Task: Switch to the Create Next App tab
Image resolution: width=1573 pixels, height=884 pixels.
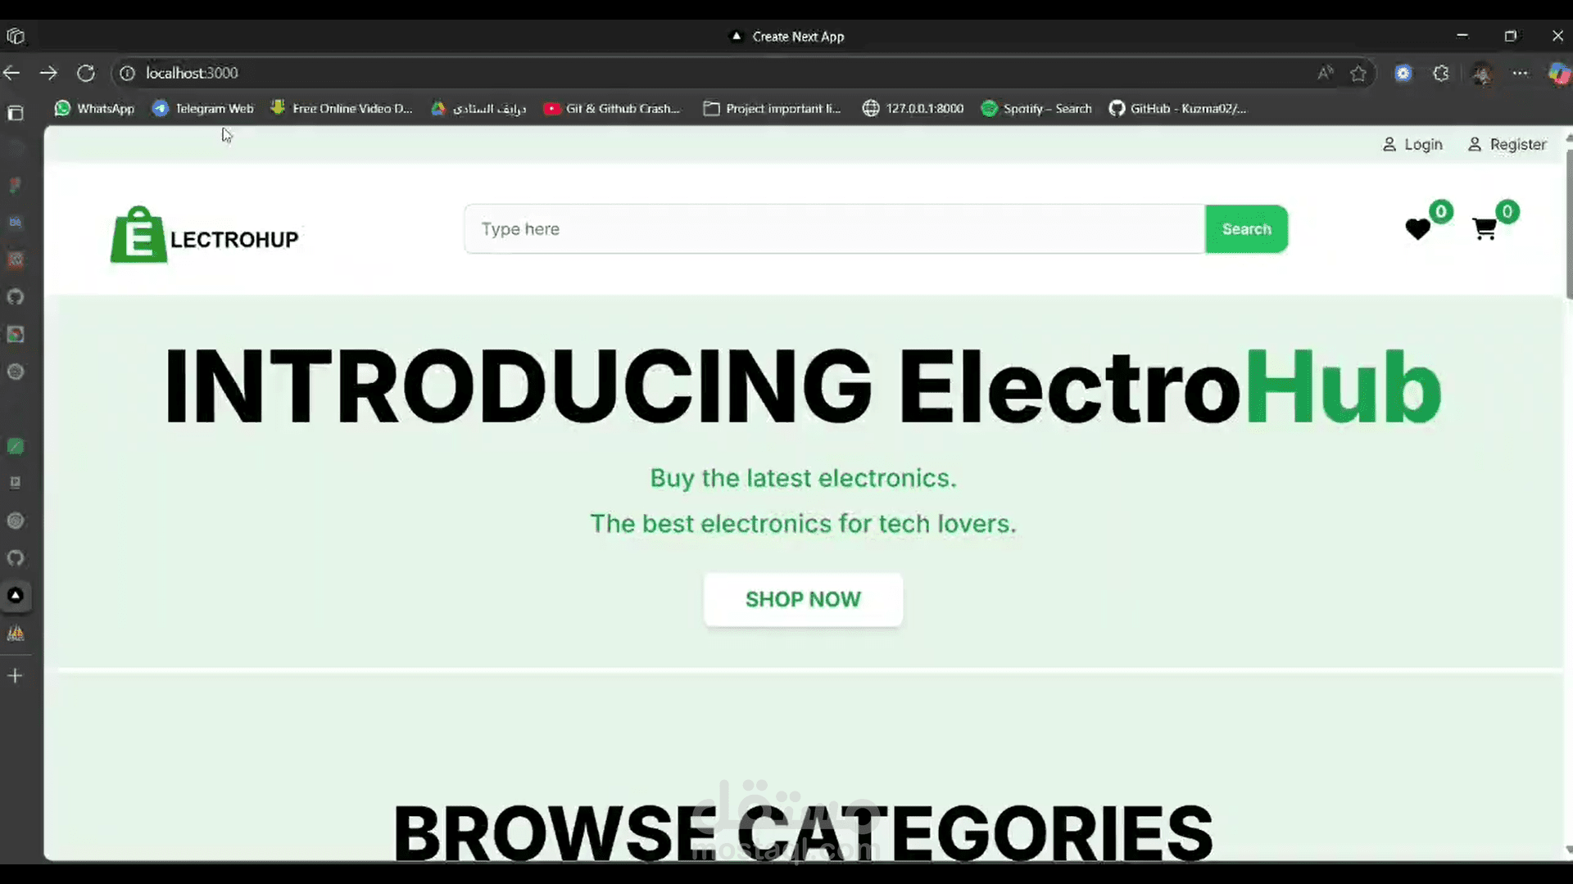Action: (x=785, y=36)
